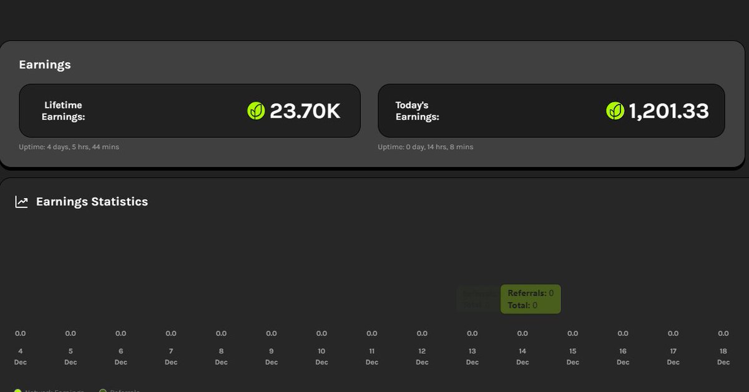Choose the 12 Dec chart date
This screenshot has height=392, width=749.
[x=422, y=356]
